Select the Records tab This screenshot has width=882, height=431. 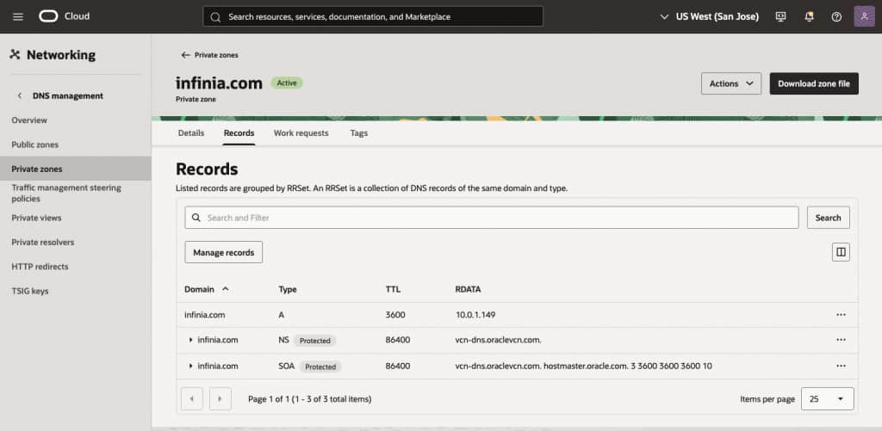[239, 133]
